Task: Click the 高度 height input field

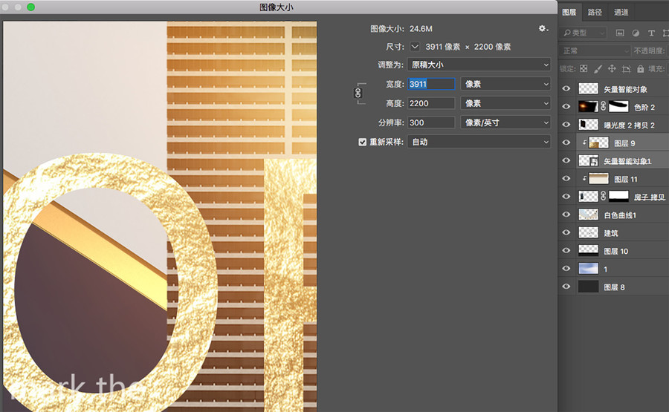Action: [x=431, y=103]
